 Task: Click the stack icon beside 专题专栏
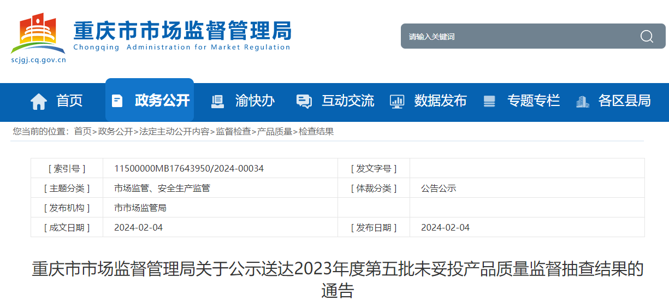[x=489, y=101]
